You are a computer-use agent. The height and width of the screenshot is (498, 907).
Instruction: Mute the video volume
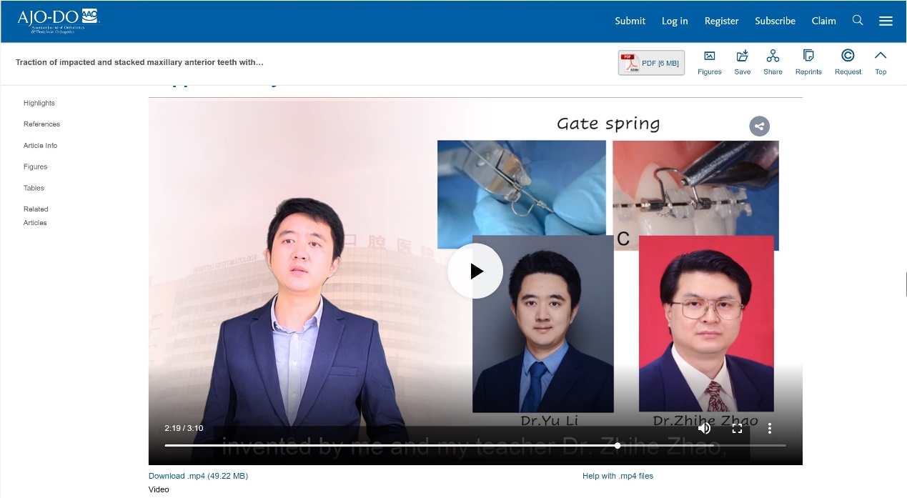point(704,428)
